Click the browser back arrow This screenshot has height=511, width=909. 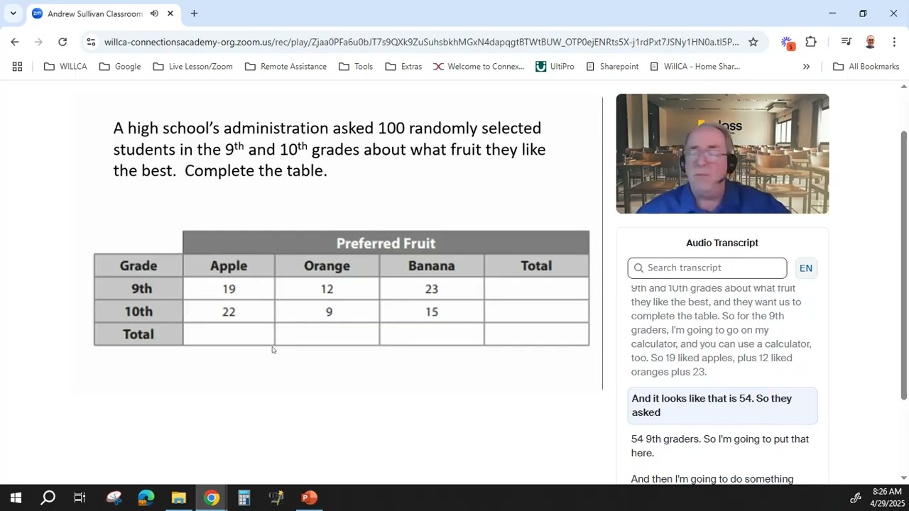point(15,42)
